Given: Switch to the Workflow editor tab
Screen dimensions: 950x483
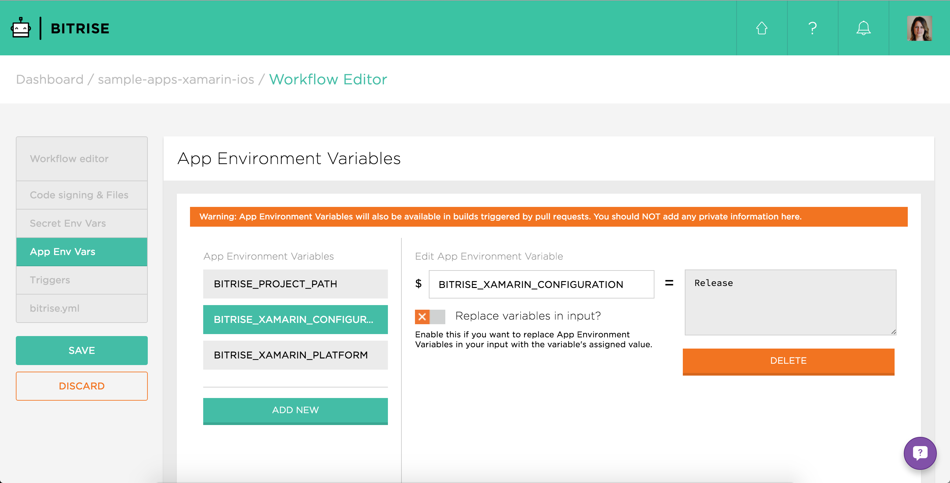Looking at the screenshot, I should click(x=82, y=159).
